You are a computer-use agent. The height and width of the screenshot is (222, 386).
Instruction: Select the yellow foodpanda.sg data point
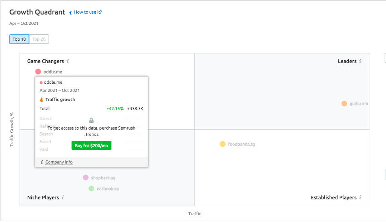(x=223, y=144)
